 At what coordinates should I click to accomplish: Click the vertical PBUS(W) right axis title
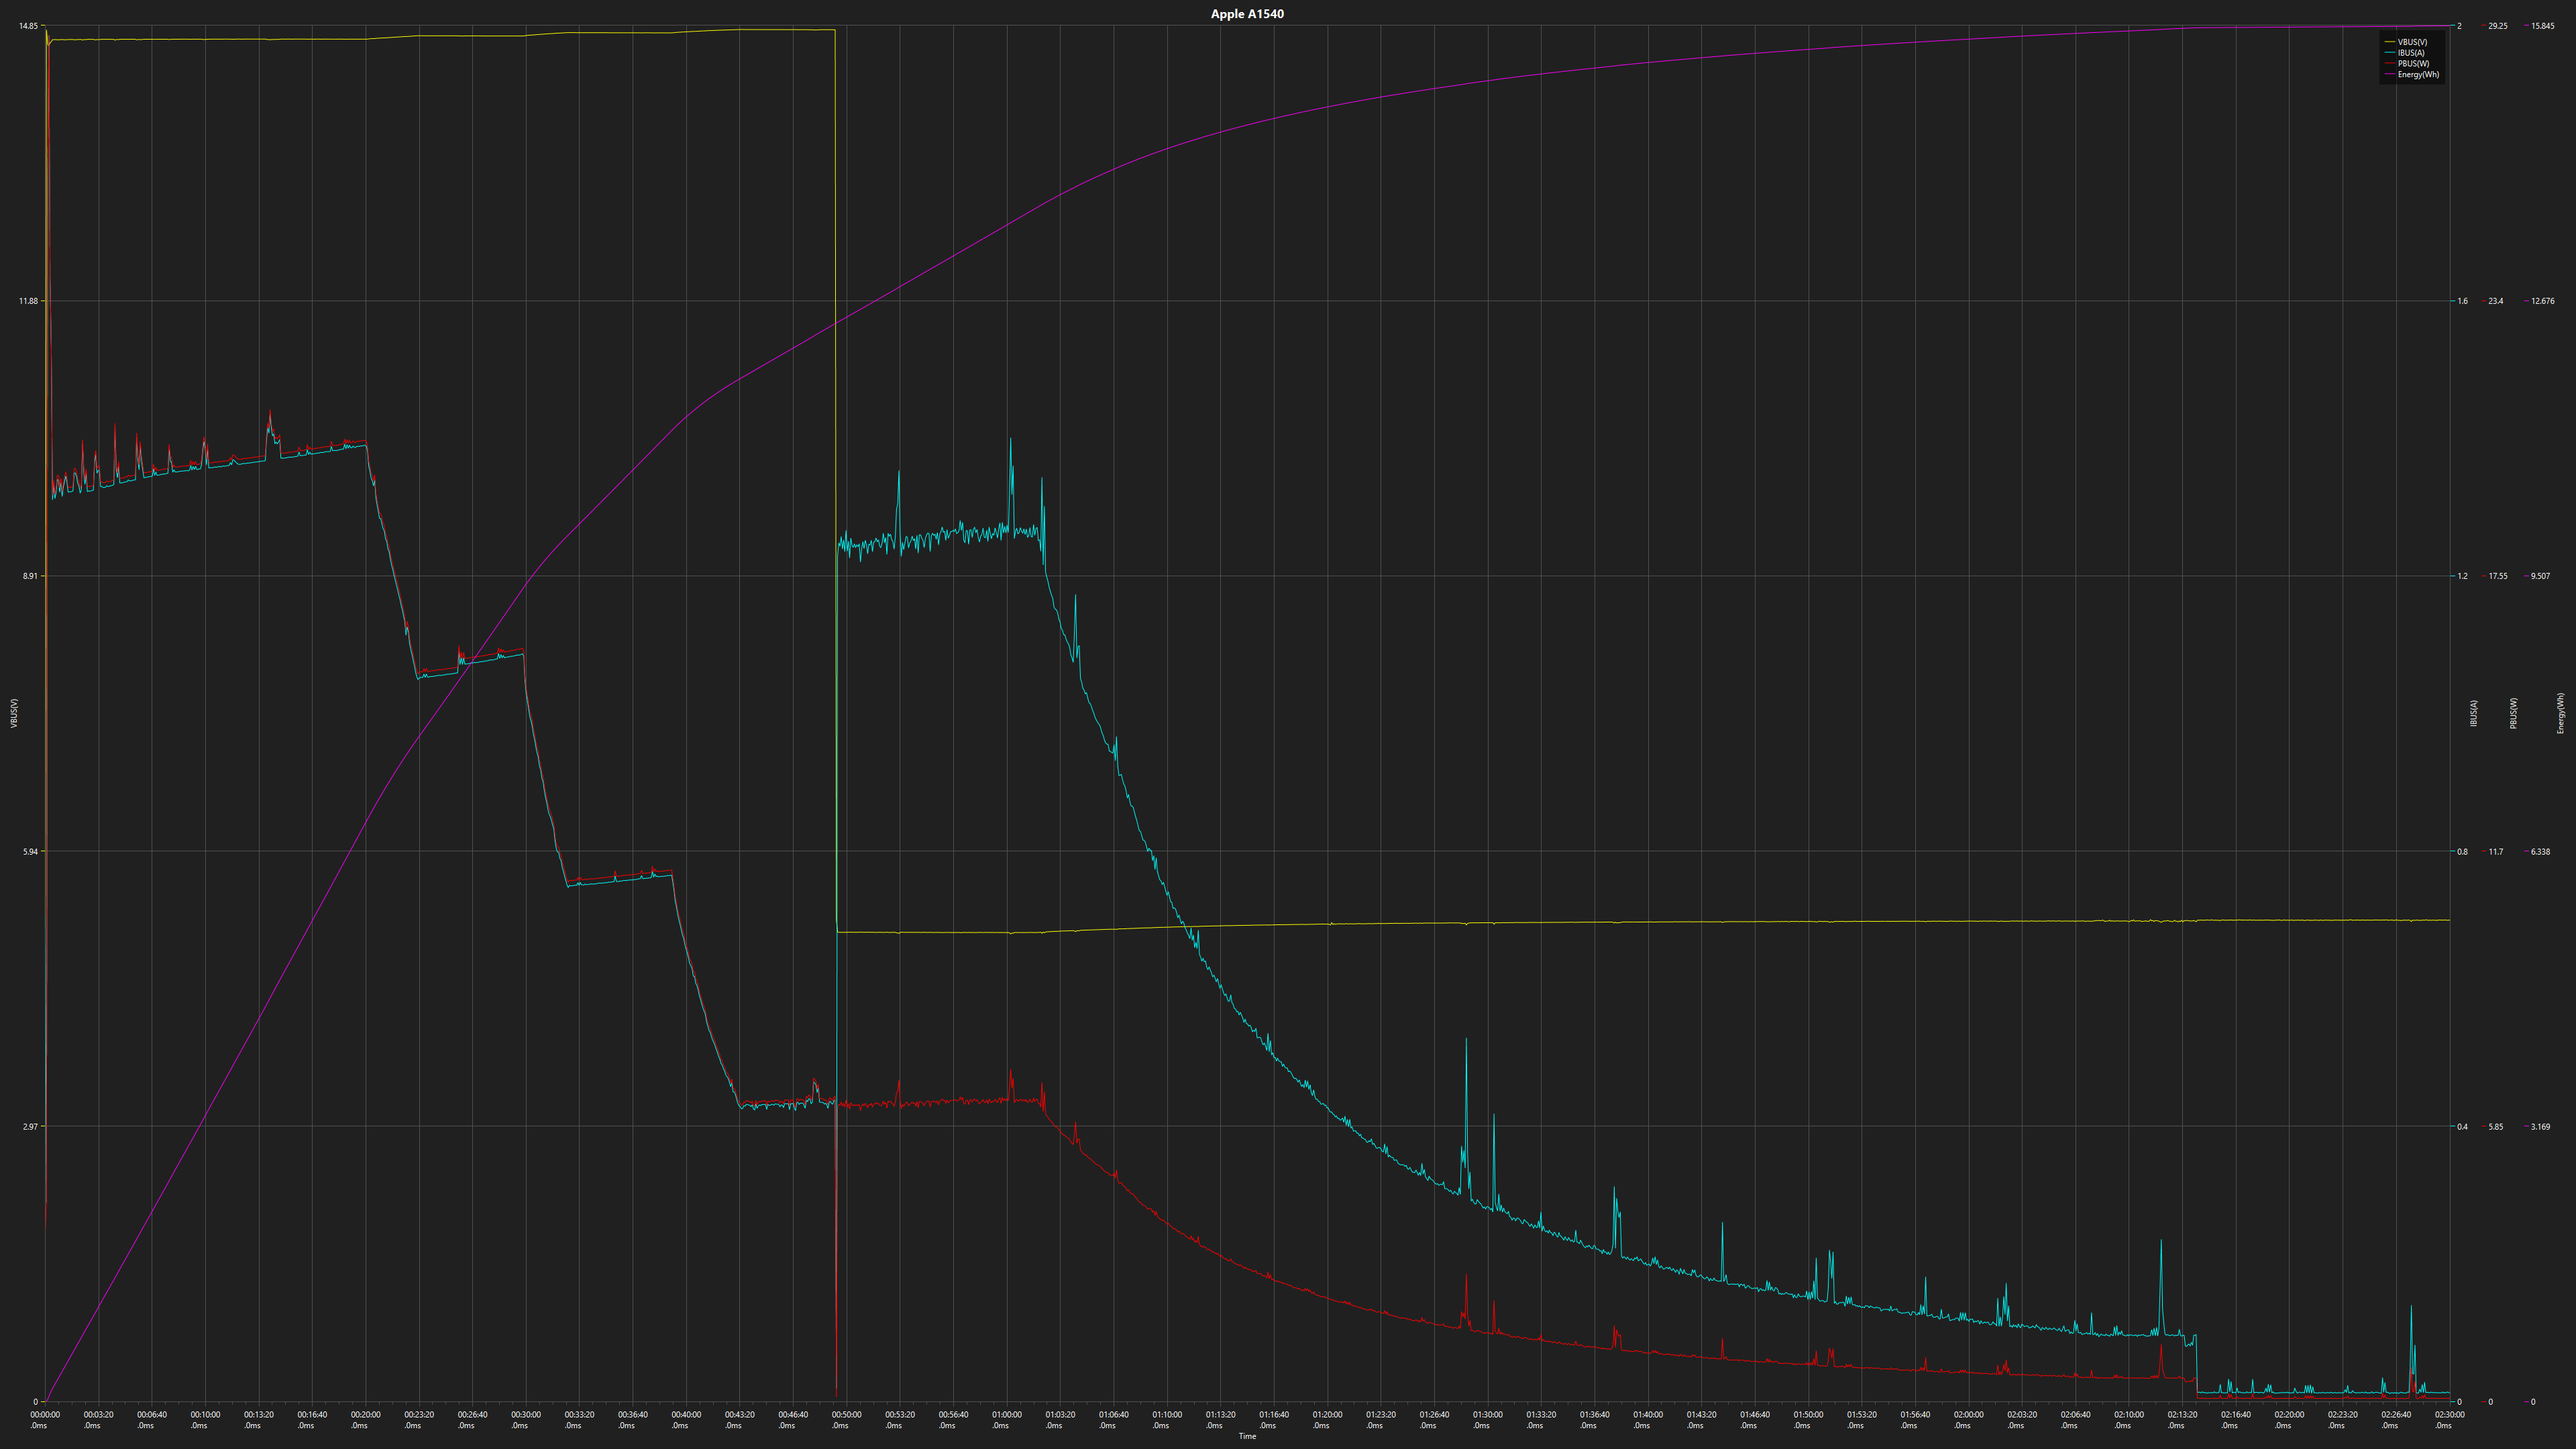coord(2513,713)
